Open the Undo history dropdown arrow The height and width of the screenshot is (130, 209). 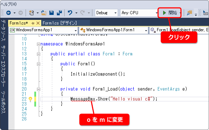tap(76, 13)
